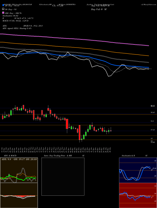This screenshot has width=157, height=208.
Task: Click the red RSI chart panel
Action: coord(138,195)
